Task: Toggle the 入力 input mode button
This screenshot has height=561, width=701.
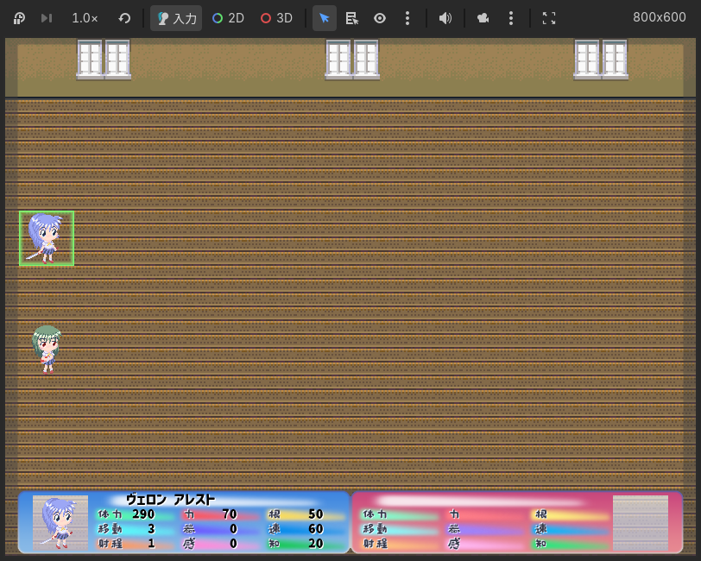Action: point(176,18)
